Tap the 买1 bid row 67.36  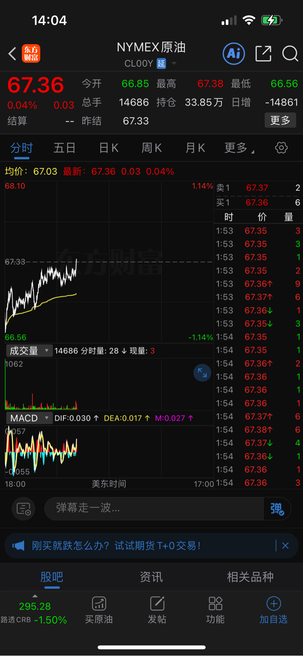[258, 203]
